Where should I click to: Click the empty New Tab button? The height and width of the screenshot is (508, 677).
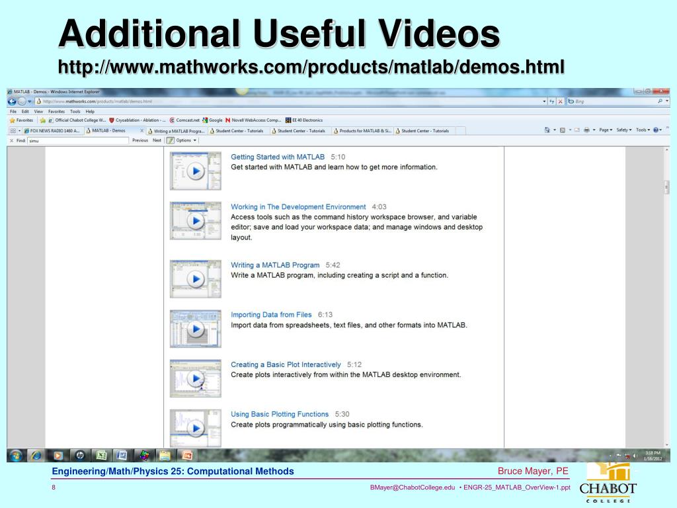(460, 131)
